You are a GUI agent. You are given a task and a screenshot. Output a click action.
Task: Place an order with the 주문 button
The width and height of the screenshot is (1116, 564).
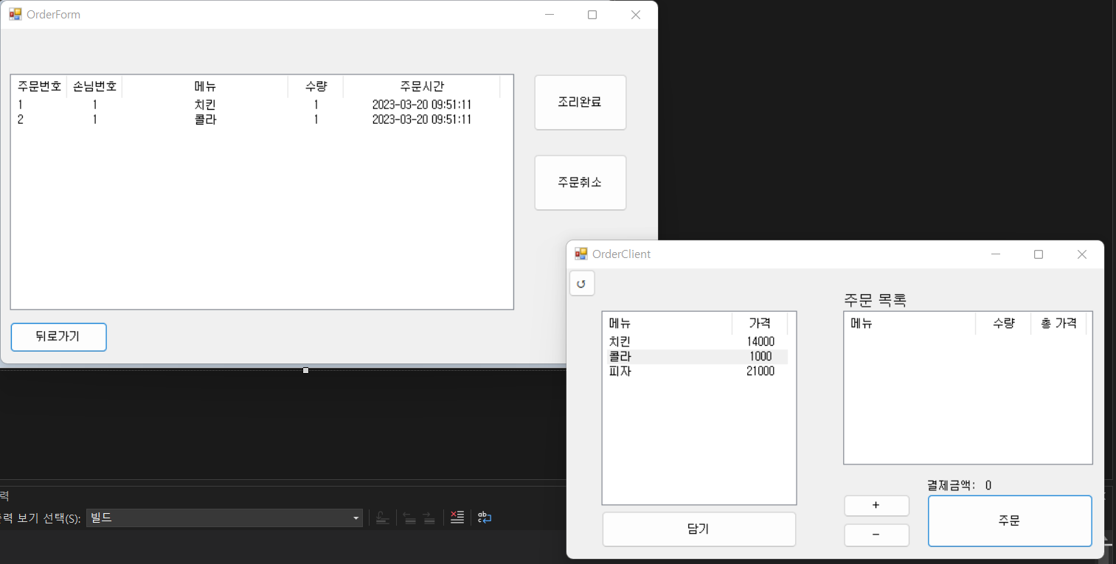click(x=1010, y=521)
